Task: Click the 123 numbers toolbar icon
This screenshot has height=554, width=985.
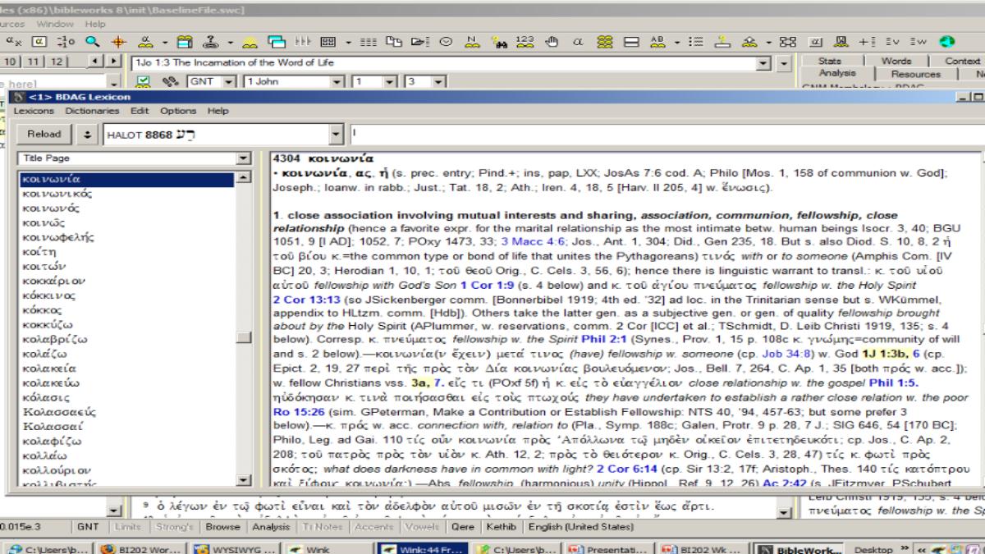Action: 526,42
